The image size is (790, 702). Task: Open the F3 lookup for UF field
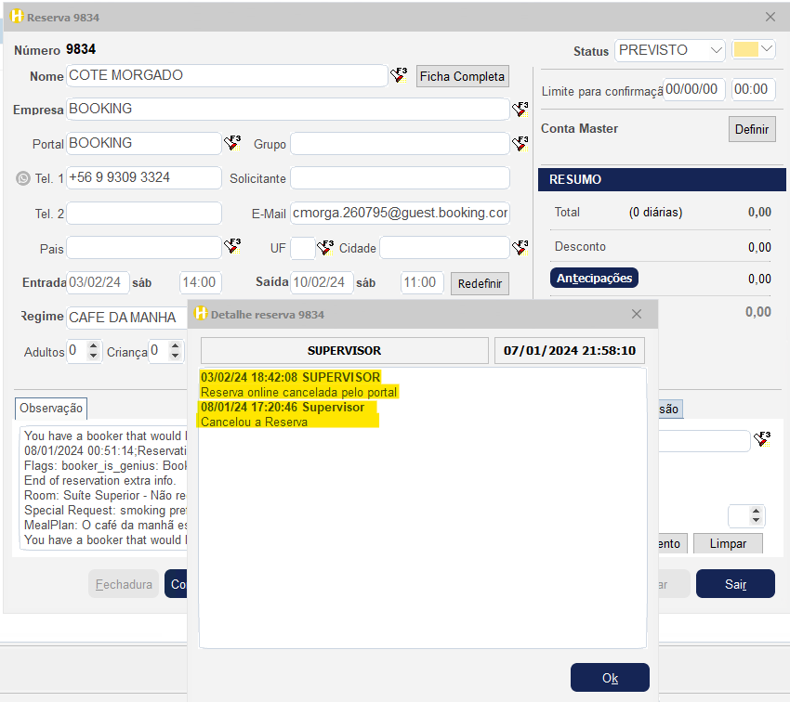pos(325,247)
